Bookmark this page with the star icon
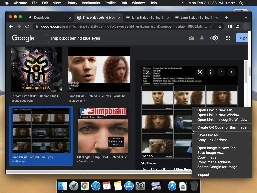The height and width of the screenshot is (193, 257). point(220,26)
